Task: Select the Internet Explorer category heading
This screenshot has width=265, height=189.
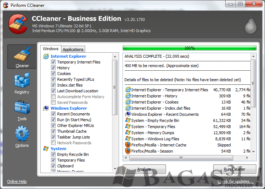Action: tap(68, 56)
